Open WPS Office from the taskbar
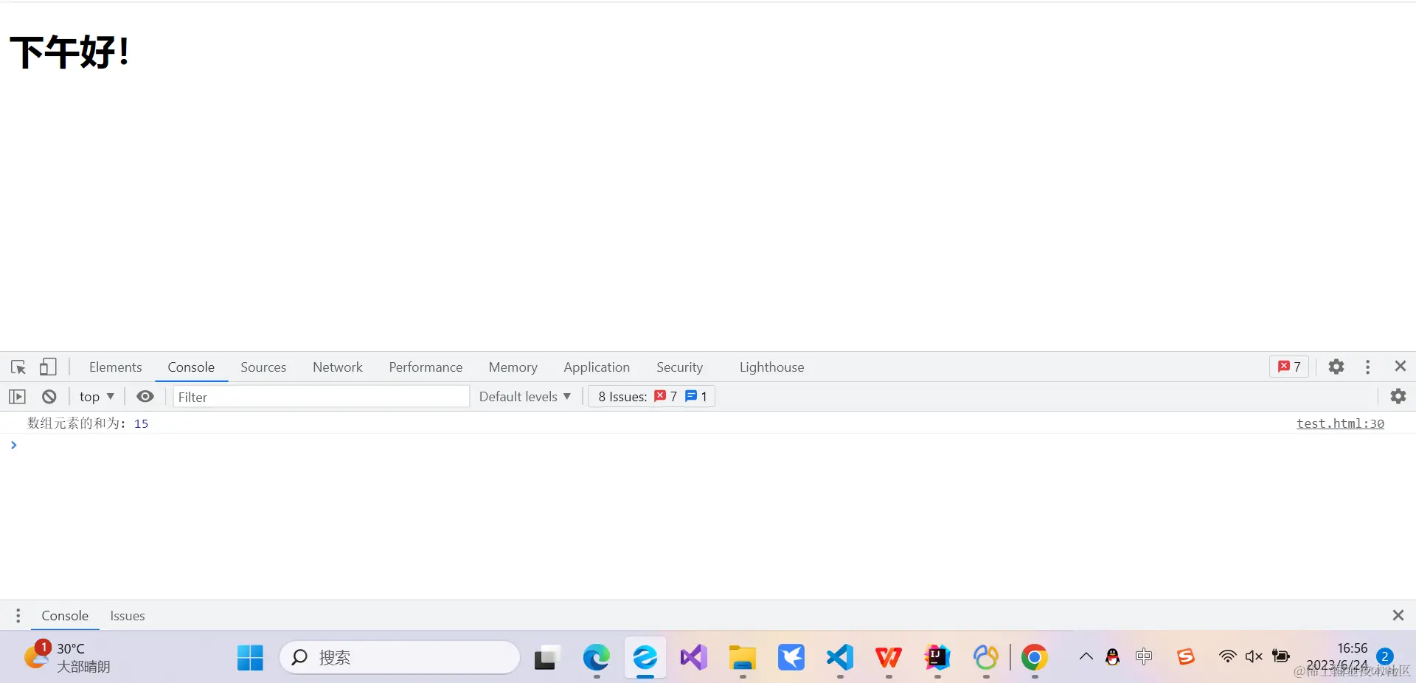Viewport: 1416px width, 683px height. tap(888, 657)
